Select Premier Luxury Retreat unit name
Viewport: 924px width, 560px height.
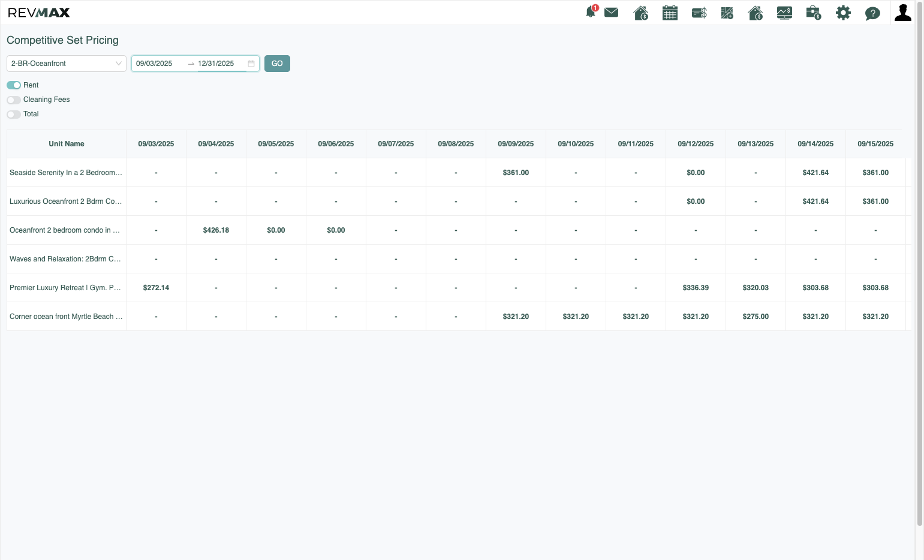pyautogui.click(x=65, y=288)
